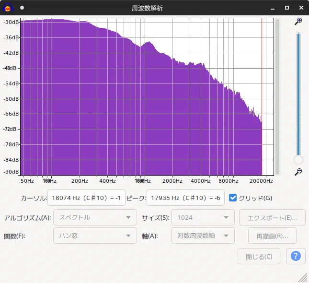Click the 20000Hz axis label

pyautogui.click(x=261, y=181)
